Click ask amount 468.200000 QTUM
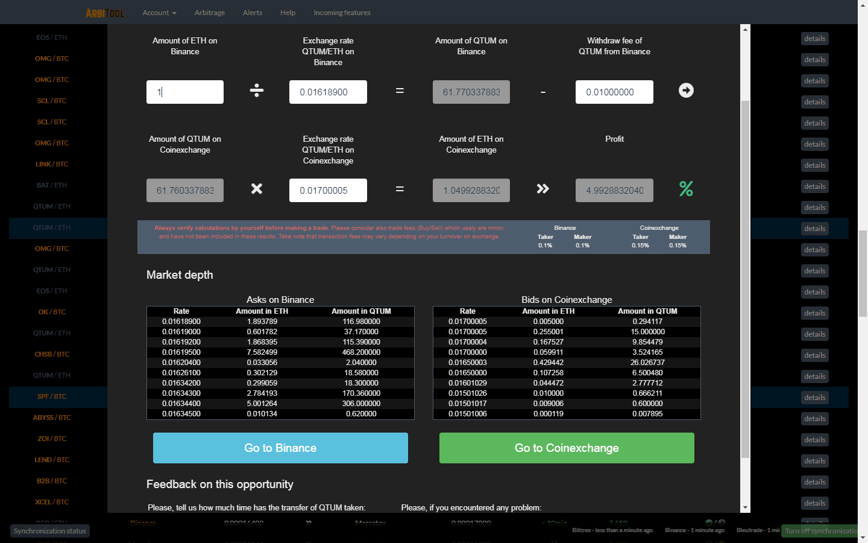This screenshot has height=543, width=868. pyautogui.click(x=361, y=352)
